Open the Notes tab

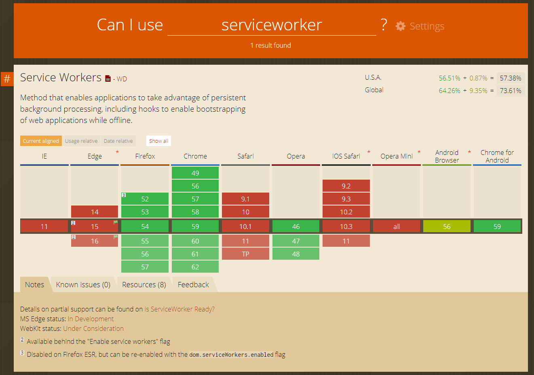click(34, 284)
